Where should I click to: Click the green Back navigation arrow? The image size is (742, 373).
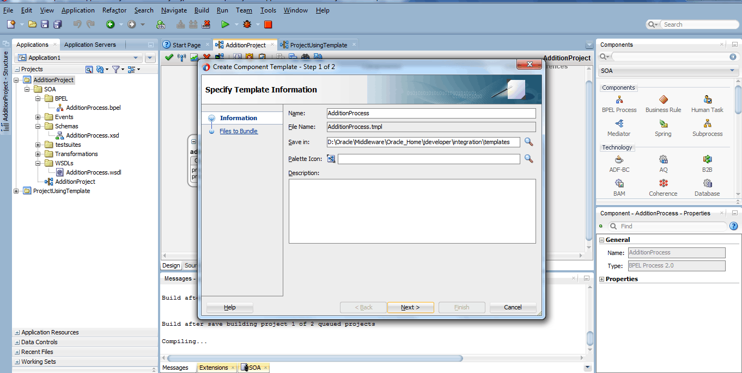click(x=110, y=24)
